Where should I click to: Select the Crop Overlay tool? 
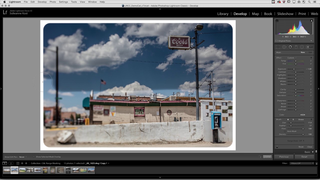tap(278, 47)
